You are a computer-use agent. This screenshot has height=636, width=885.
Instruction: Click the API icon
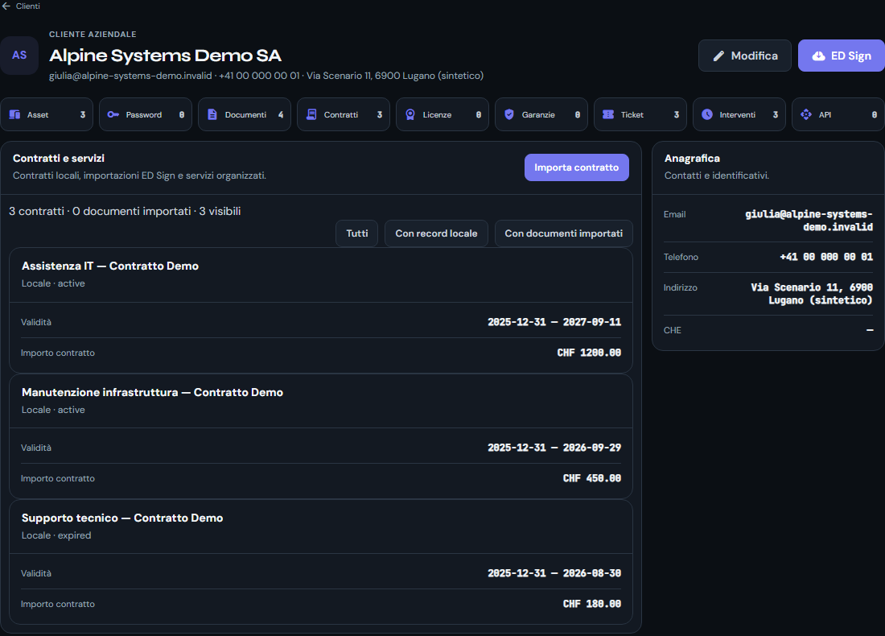coord(806,114)
